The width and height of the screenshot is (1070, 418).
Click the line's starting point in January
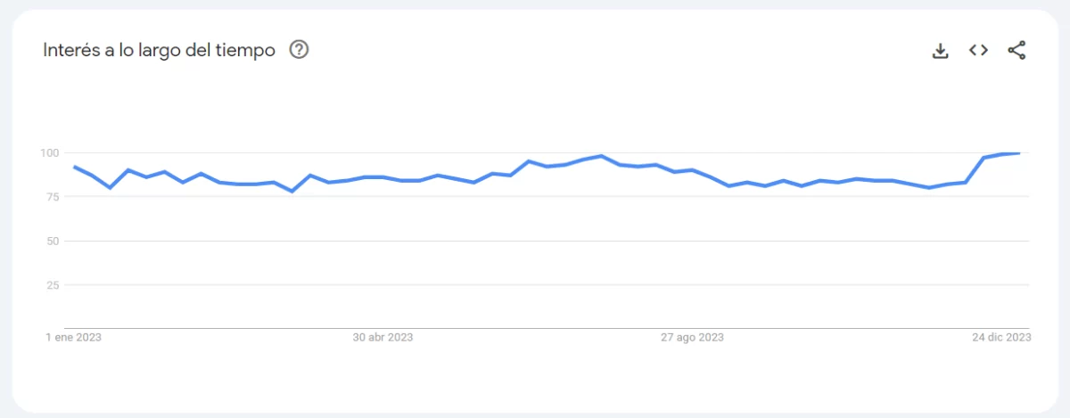tap(74, 167)
